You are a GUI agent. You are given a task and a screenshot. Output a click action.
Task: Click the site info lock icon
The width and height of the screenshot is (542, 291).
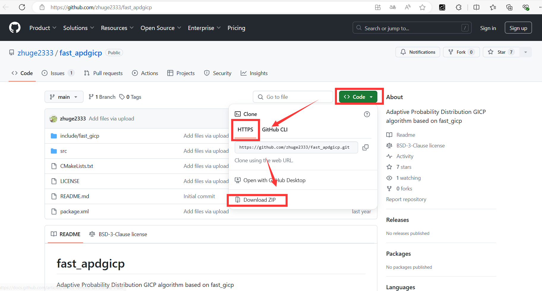(x=42, y=7)
